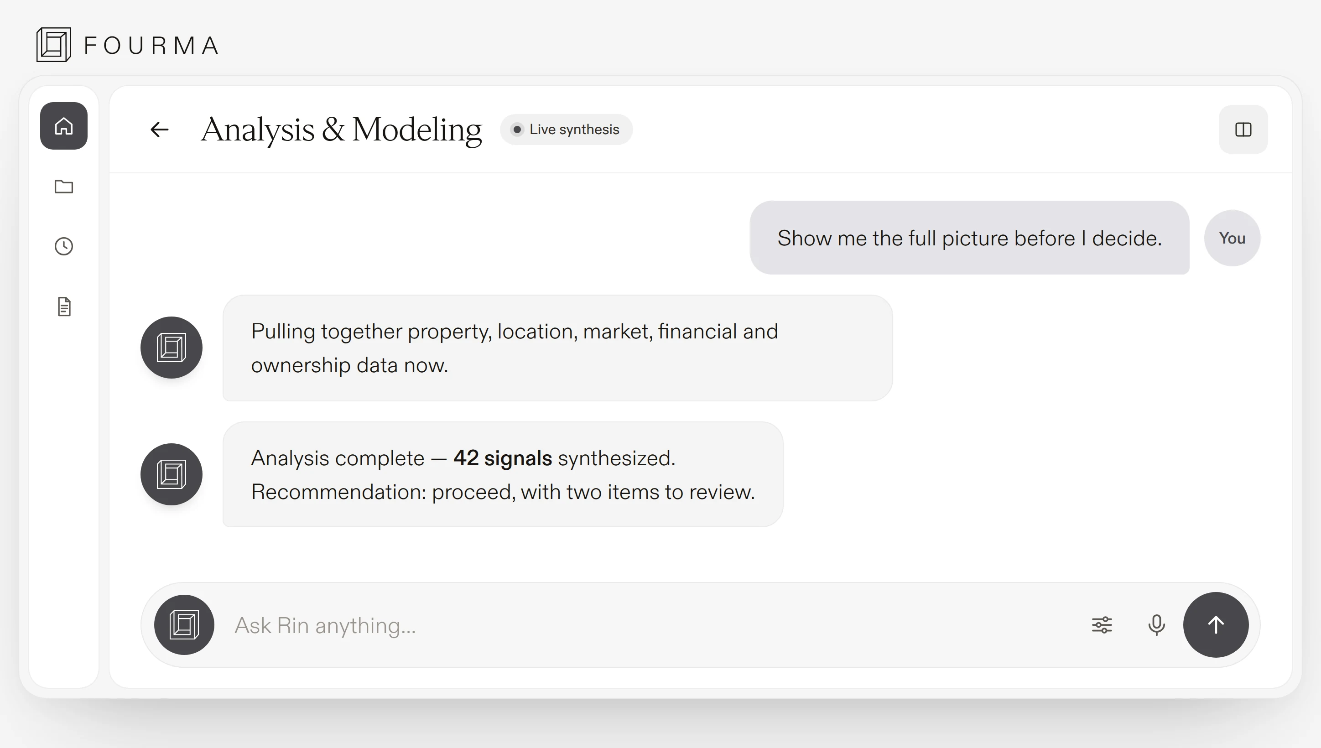
Task: Open the Home sidebar icon
Action: (x=64, y=126)
